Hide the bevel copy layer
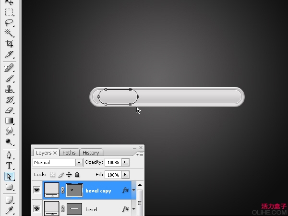 pos(37,190)
